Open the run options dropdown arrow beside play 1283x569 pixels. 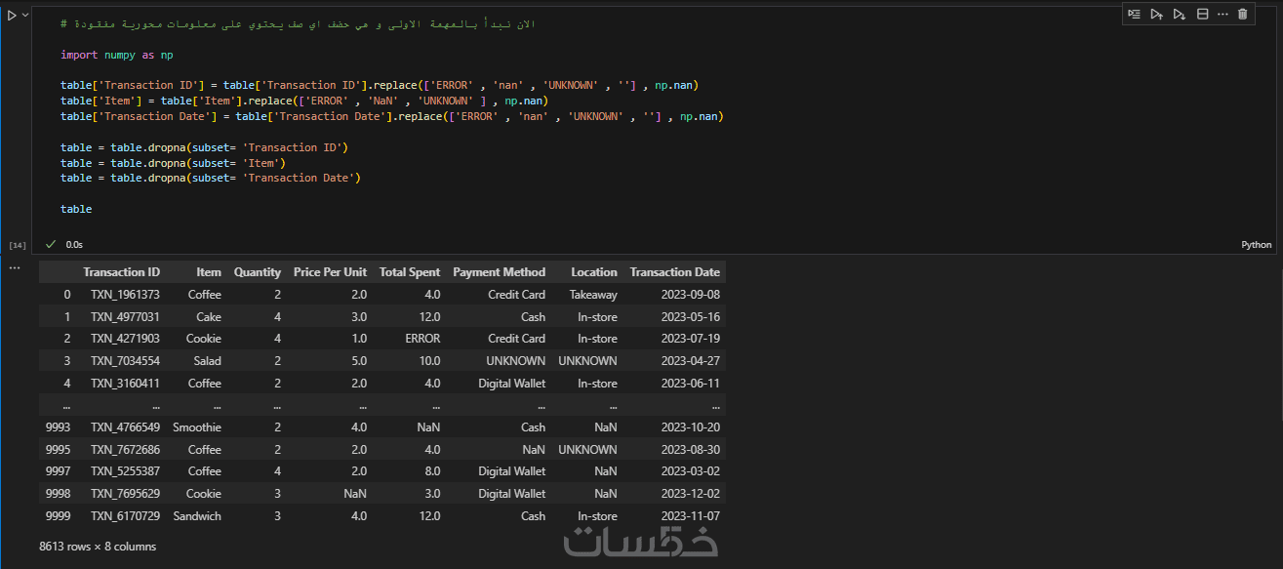pos(25,16)
